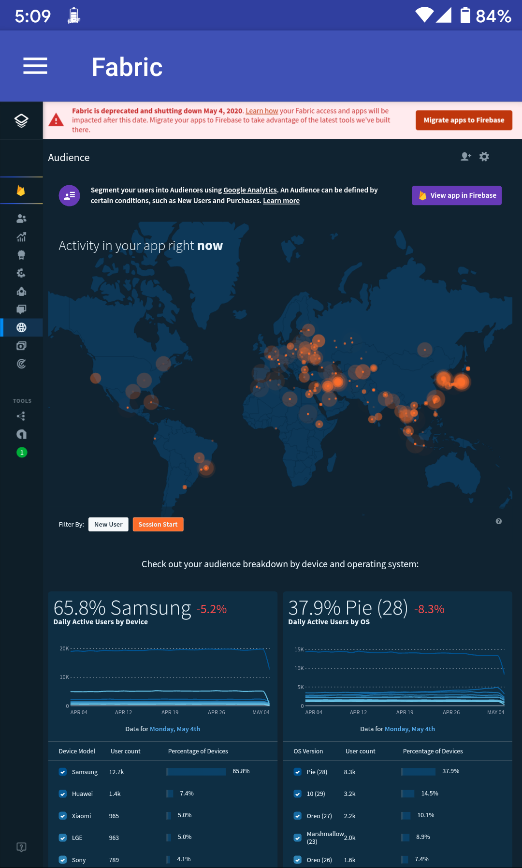The image size is (522, 868).
Task: Click Migrate apps to Firebase button
Action: point(464,120)
